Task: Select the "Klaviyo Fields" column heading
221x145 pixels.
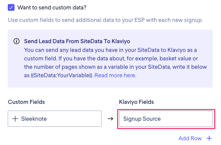Action: click(x=137, y=102)
